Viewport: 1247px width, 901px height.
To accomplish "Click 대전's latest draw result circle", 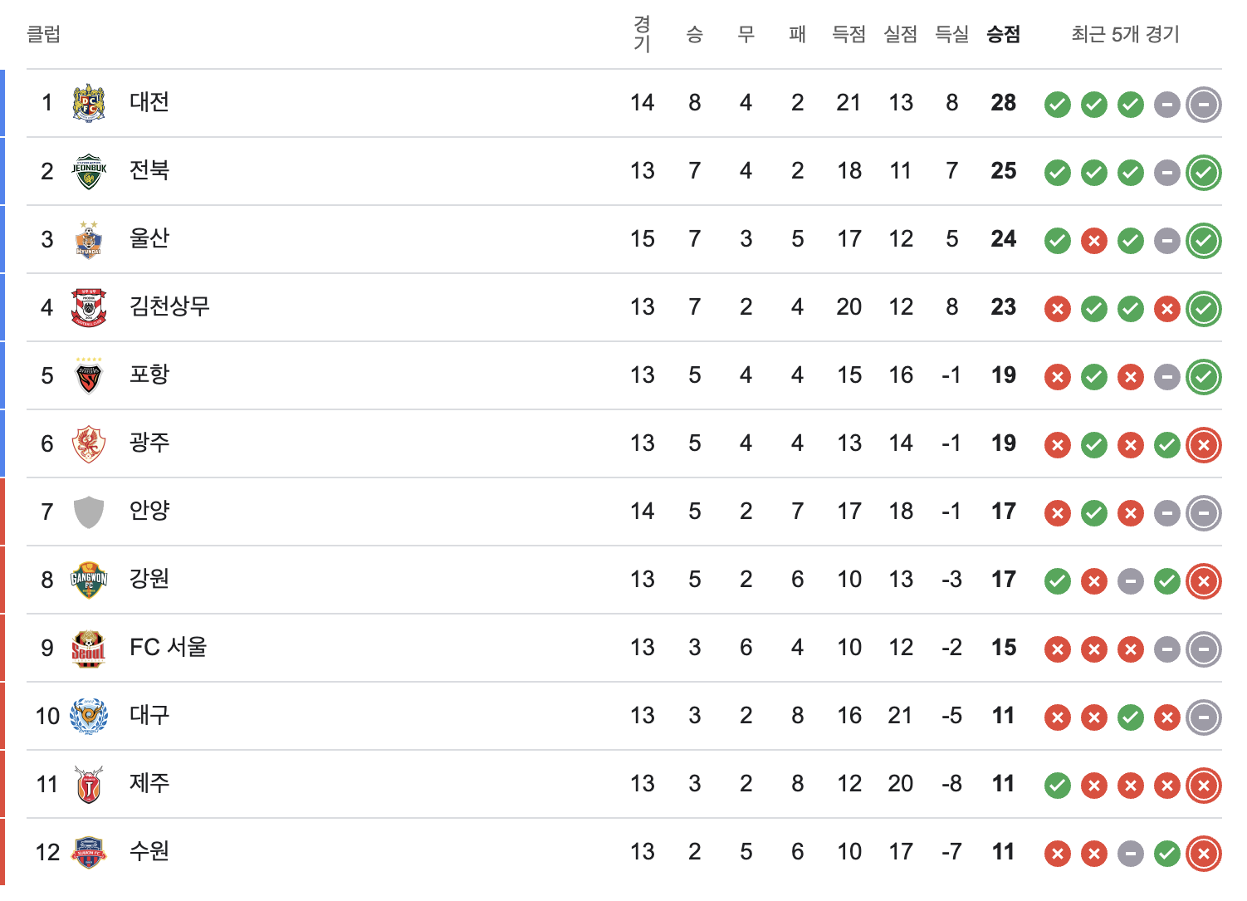I will [1204, 105].
